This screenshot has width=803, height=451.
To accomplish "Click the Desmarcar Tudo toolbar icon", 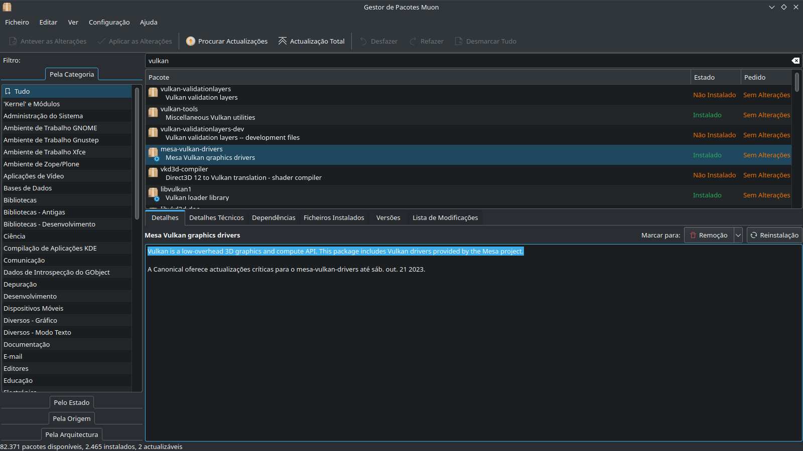I will [x=459, y=41].
